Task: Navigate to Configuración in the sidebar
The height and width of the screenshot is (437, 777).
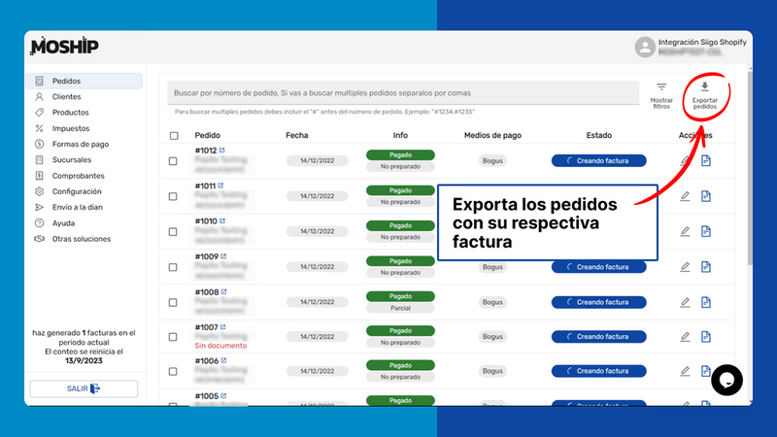Action: pos(76,191)
